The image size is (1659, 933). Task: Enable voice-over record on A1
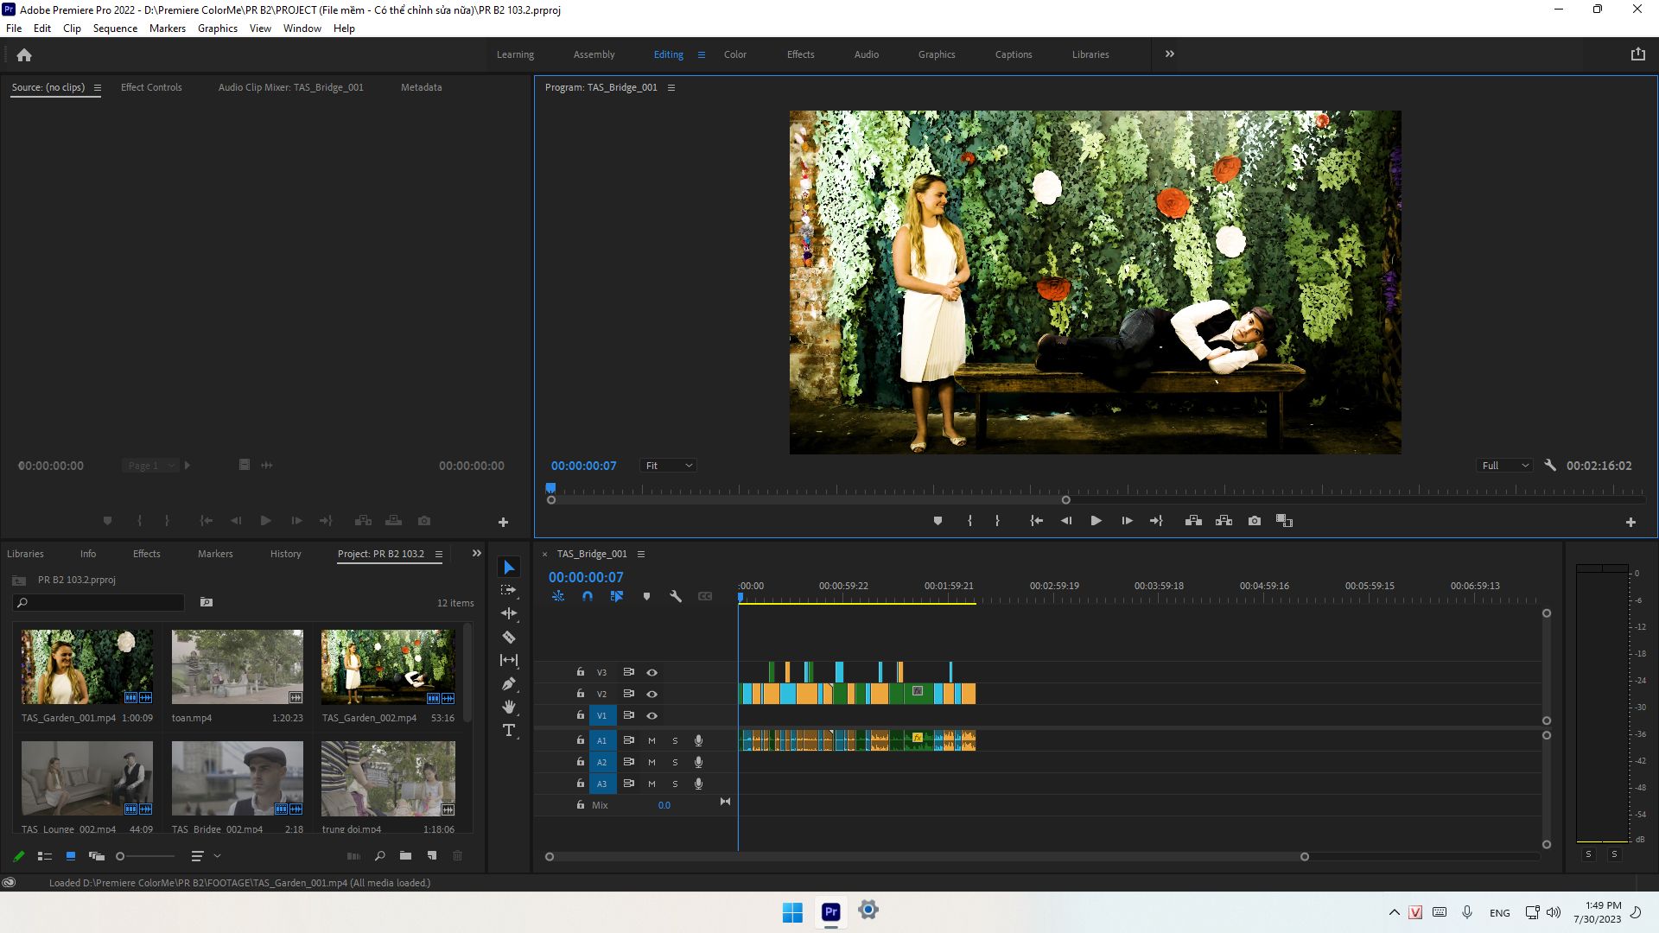pos(698,740)
